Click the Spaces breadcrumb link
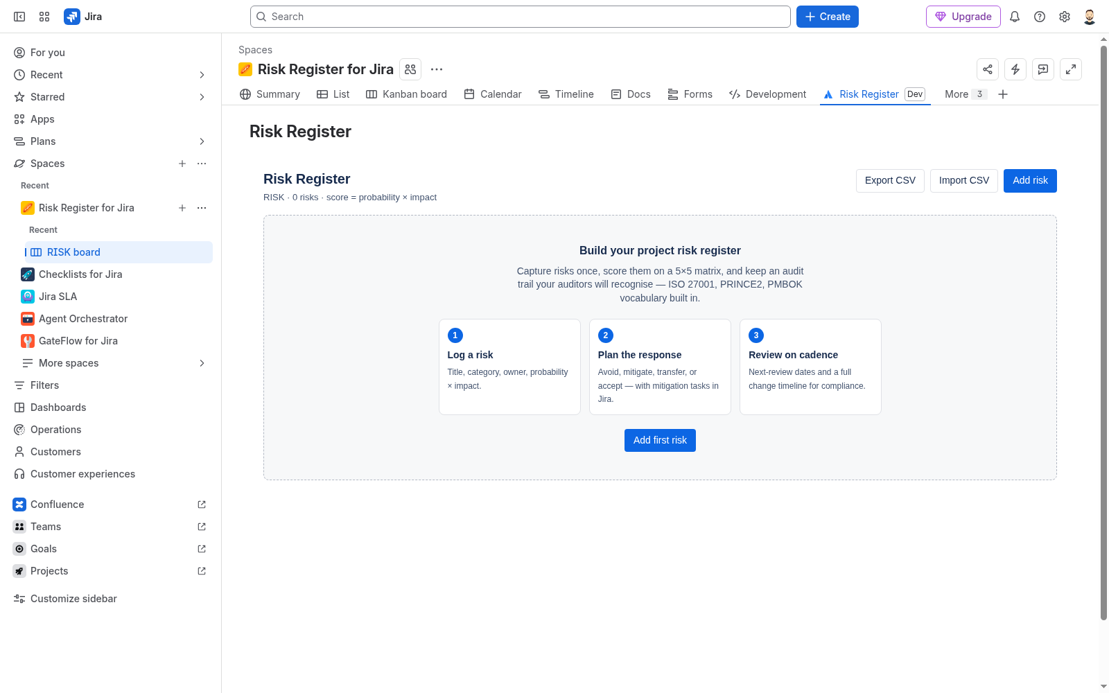1109x693 pixels. tap(255, 50)
